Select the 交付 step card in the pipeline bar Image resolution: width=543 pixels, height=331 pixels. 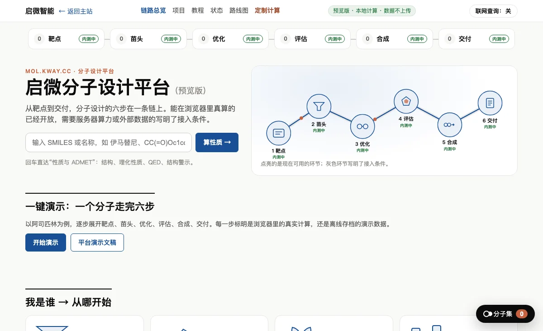[x=476, y=39]
